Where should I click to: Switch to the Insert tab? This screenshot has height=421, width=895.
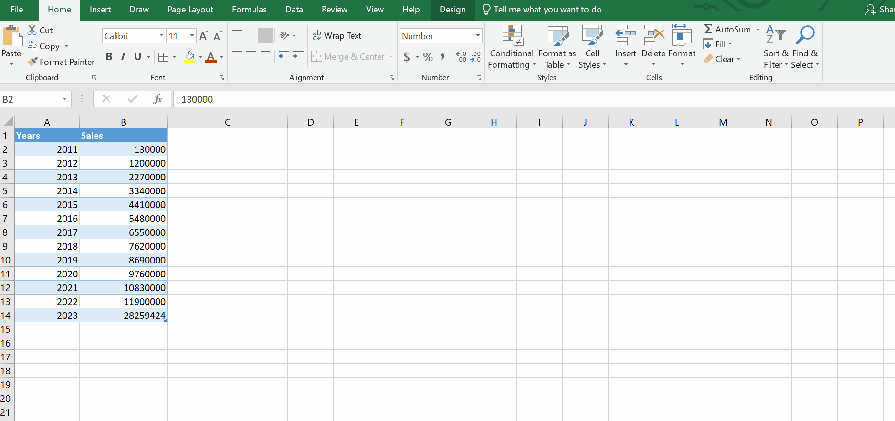click(x=100, y=10)
